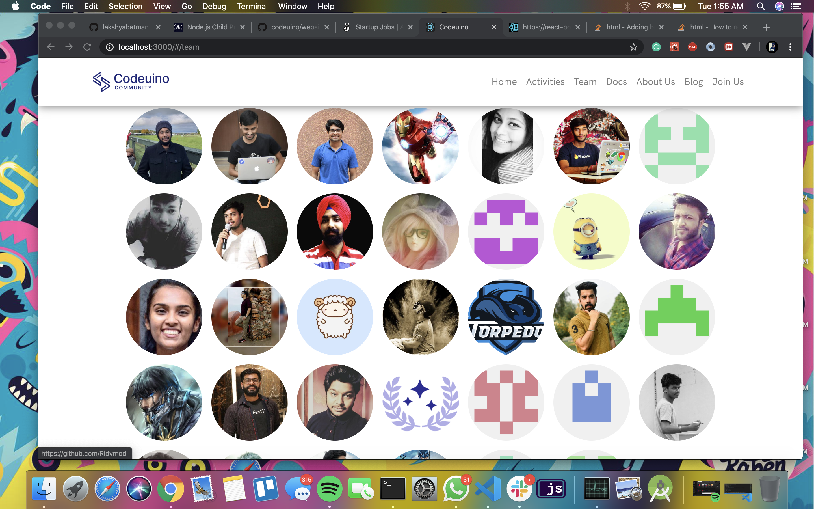Go to the Activities page link
The height and width of the screenshot is (509, 814).
[545, 82]
